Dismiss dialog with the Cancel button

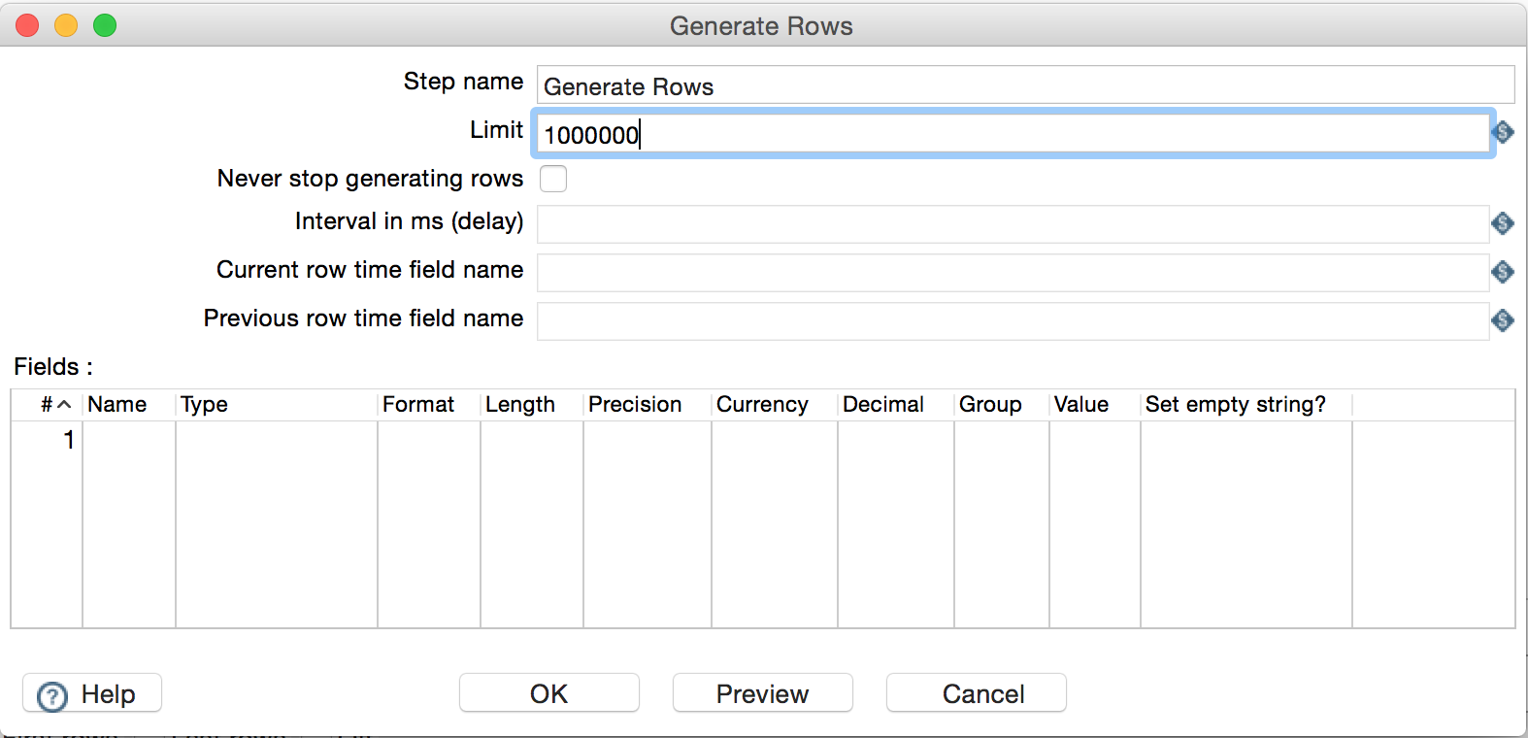tap(977, 693)
